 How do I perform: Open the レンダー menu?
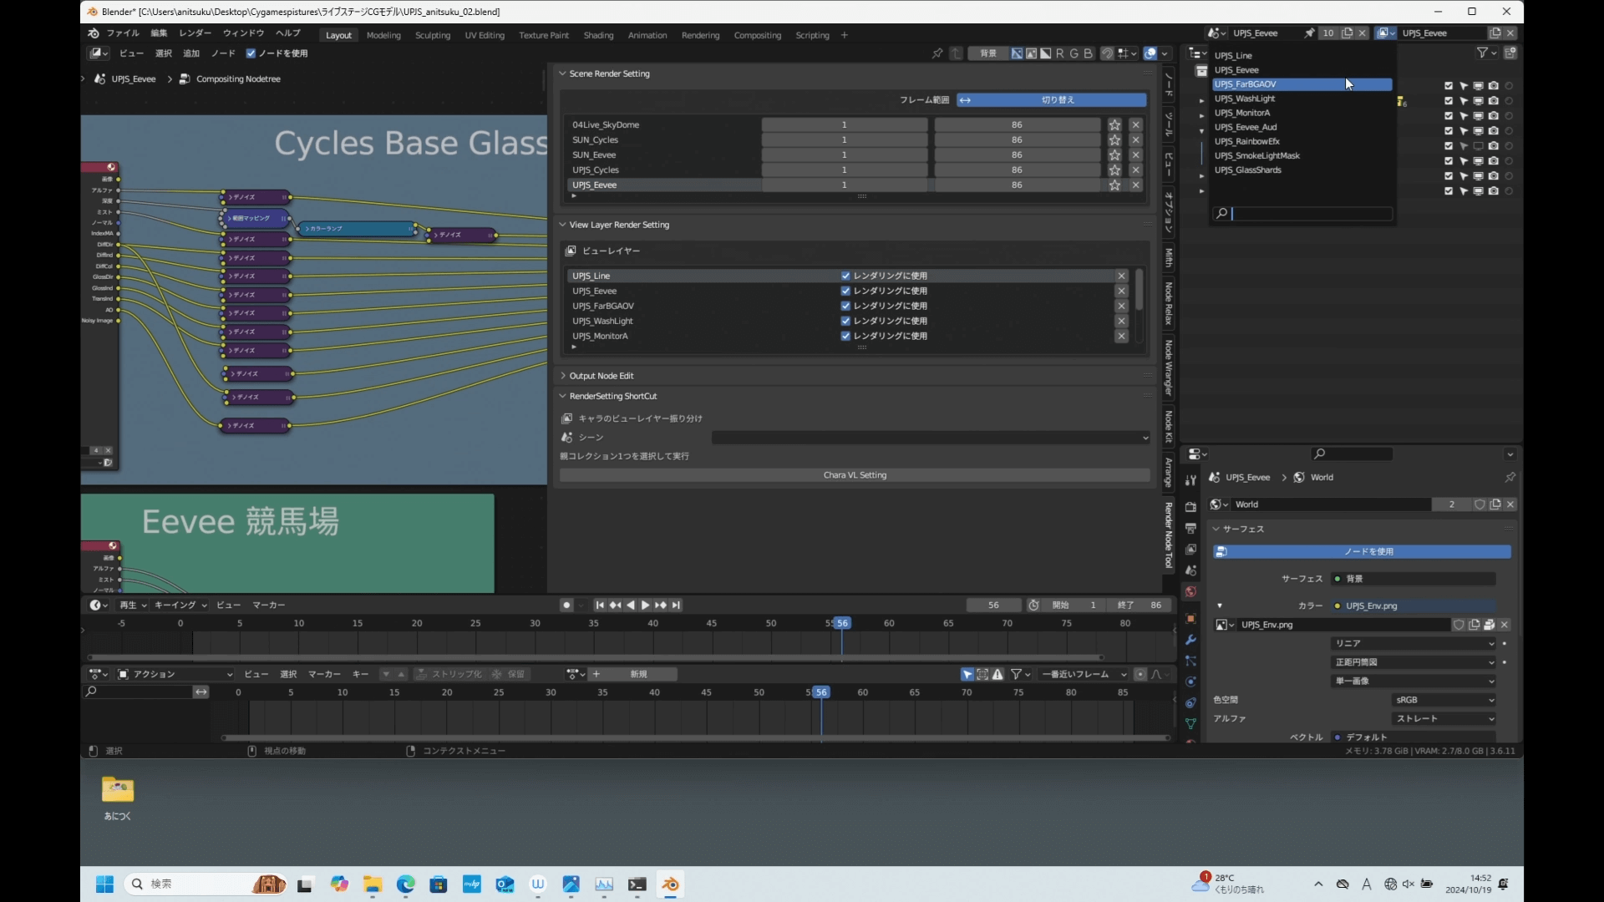195,33
